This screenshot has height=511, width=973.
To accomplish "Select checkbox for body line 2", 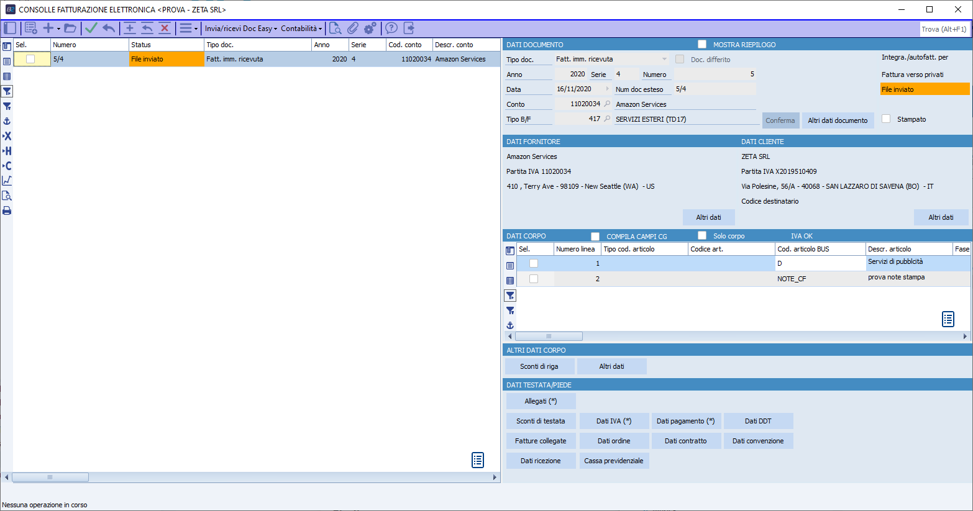I will pos(534,279).
